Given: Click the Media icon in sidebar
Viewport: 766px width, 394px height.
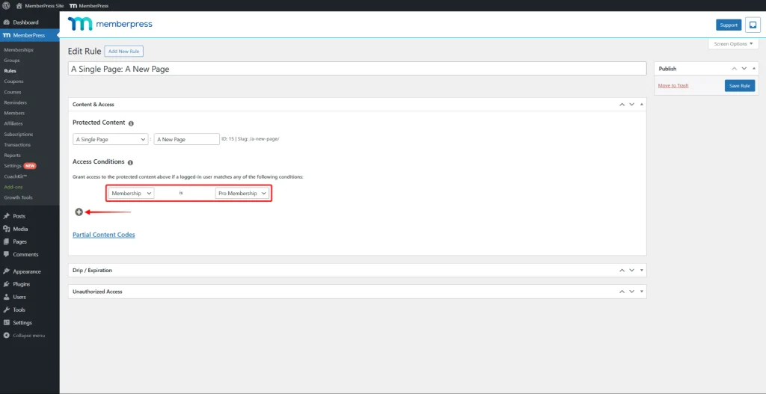Looking at the screenshot, I should [x=6, y=229].
